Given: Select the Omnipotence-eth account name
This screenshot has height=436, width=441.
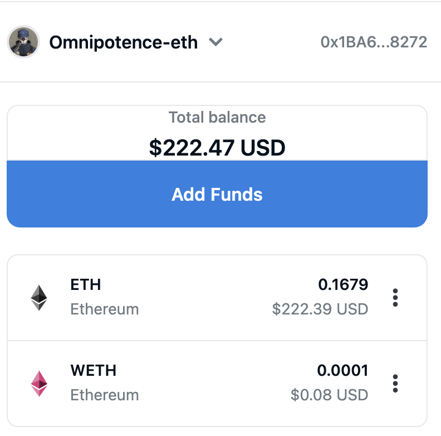Looking at the screenshot, I should 124,42.
